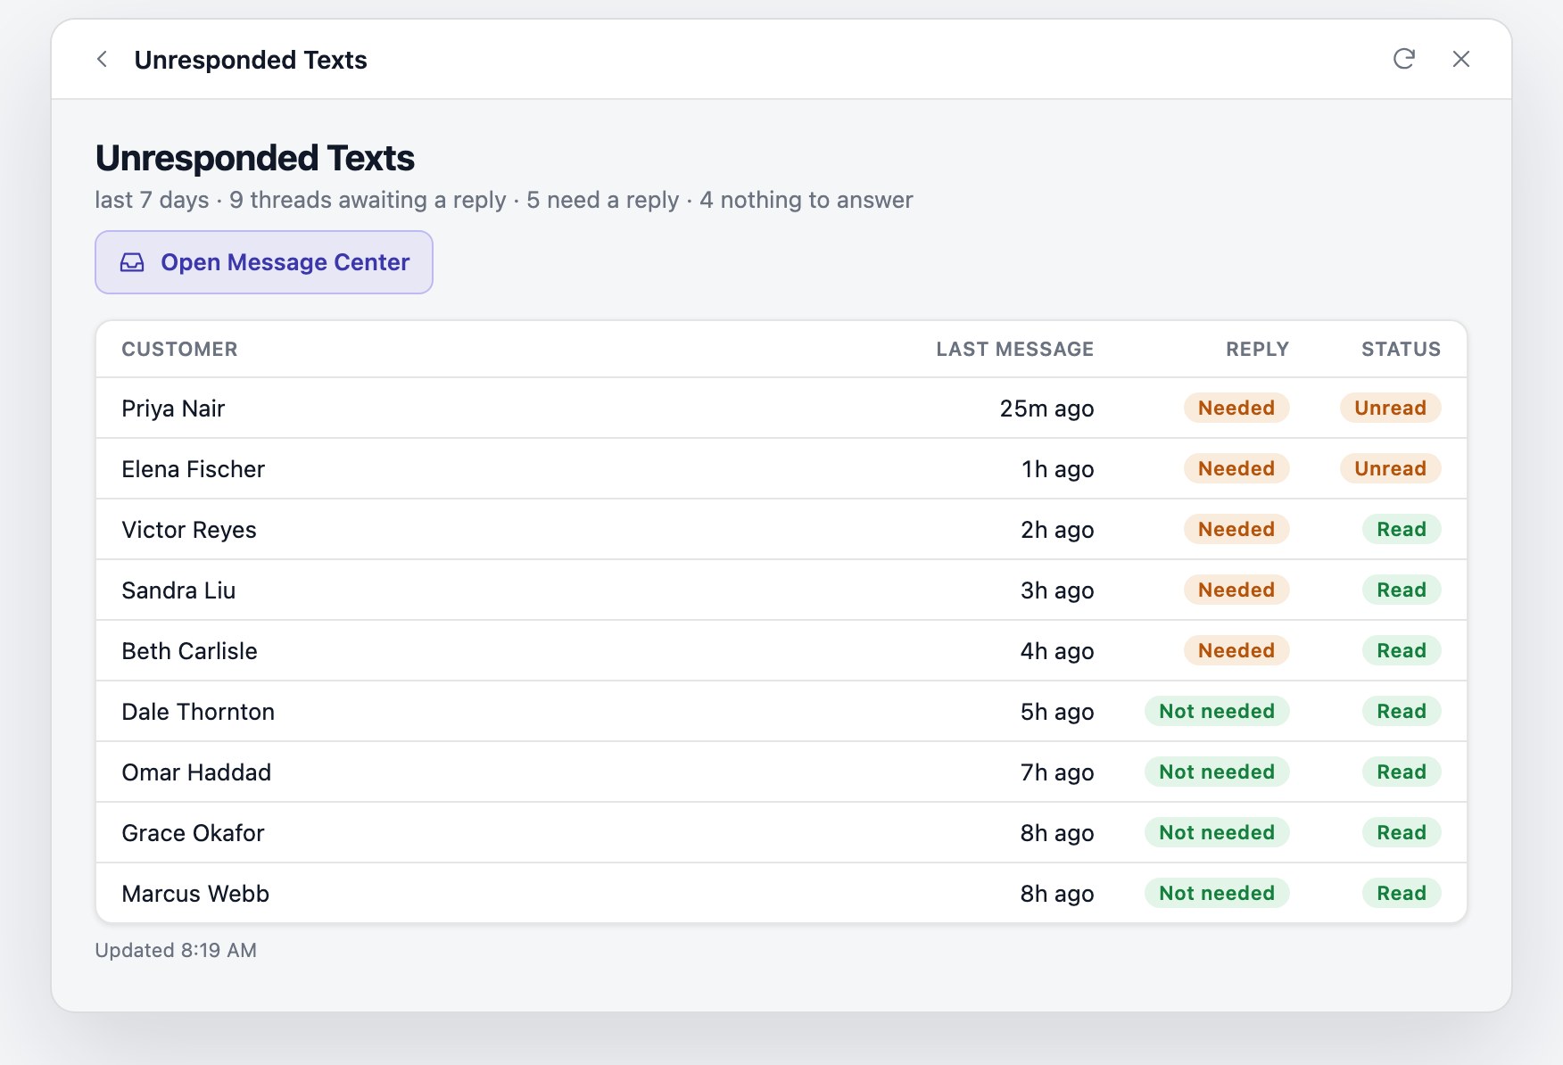The height and width of the screenshot is (1065, 1563).
Task: Click the Not needed badge for Marcus Webb
Action: [1217, 893]
